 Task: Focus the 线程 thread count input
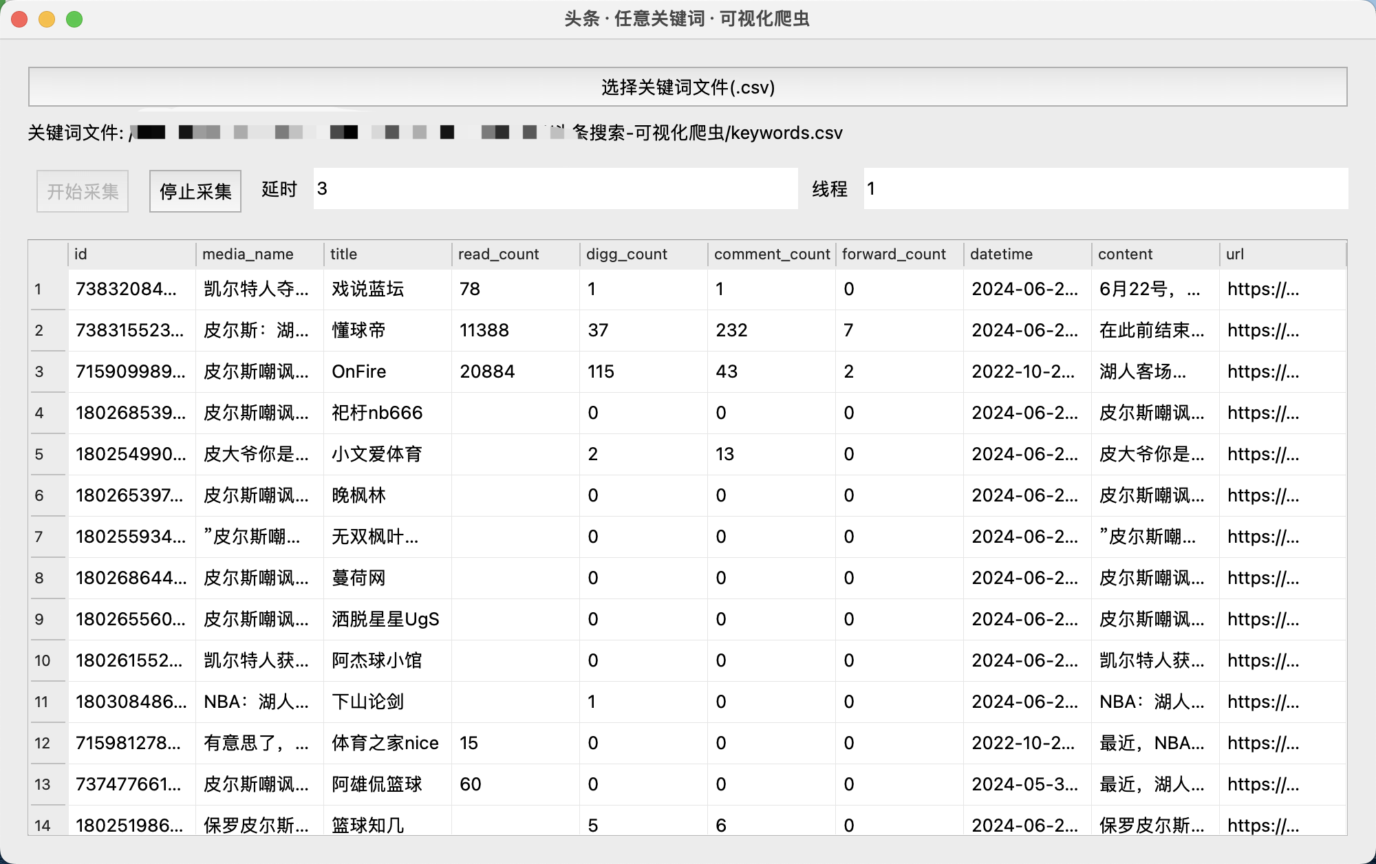point(1105,188)
